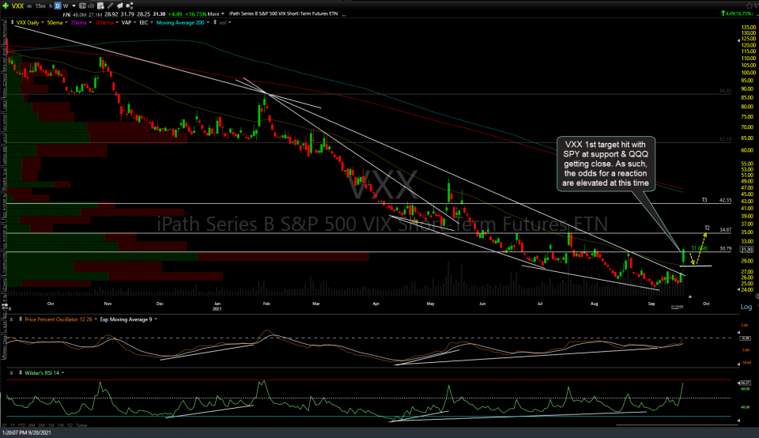The image size is (759, 438).
Task: Open the EEC indicator dropdown
Action: [152, 22]
